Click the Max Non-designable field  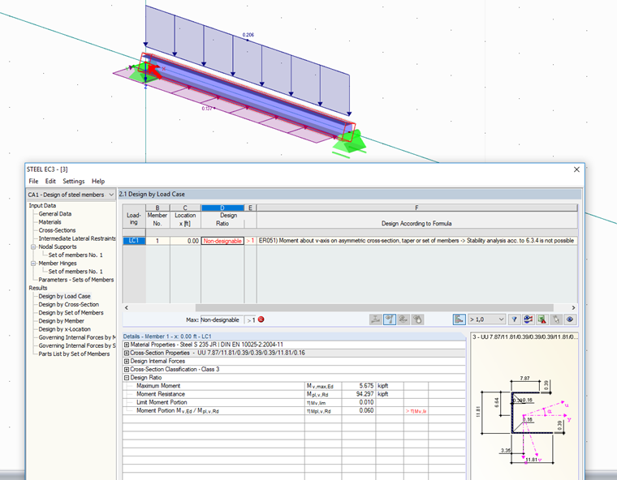point(222,320)
